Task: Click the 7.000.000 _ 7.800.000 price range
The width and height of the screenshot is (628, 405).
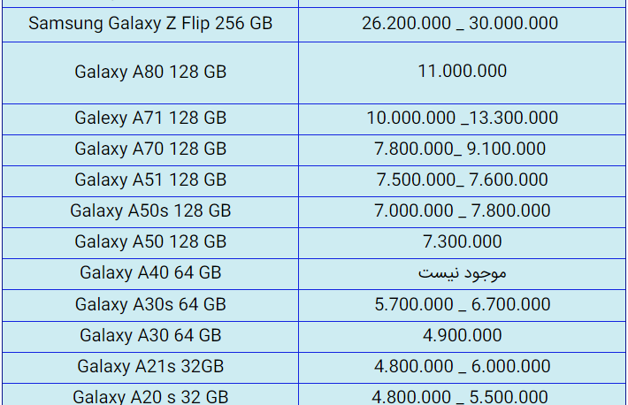Action: click(463, 211)
